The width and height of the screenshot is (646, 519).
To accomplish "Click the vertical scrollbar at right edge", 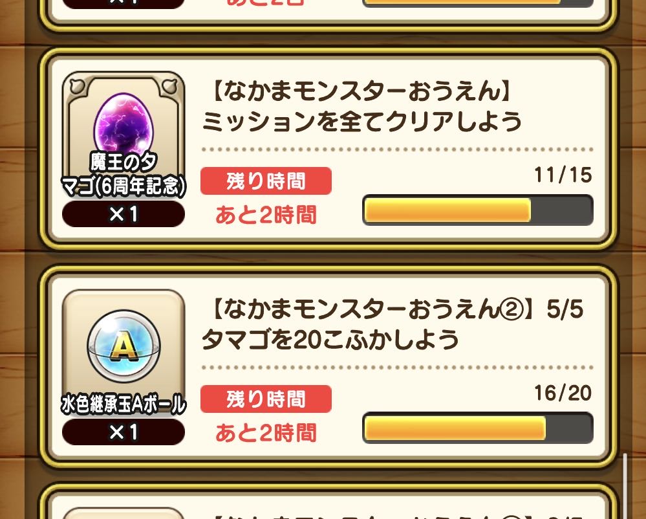I will point(625,485).
